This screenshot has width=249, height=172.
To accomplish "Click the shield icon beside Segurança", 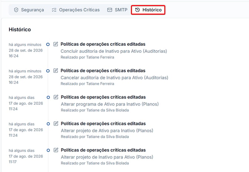I will tap(16, 10).
